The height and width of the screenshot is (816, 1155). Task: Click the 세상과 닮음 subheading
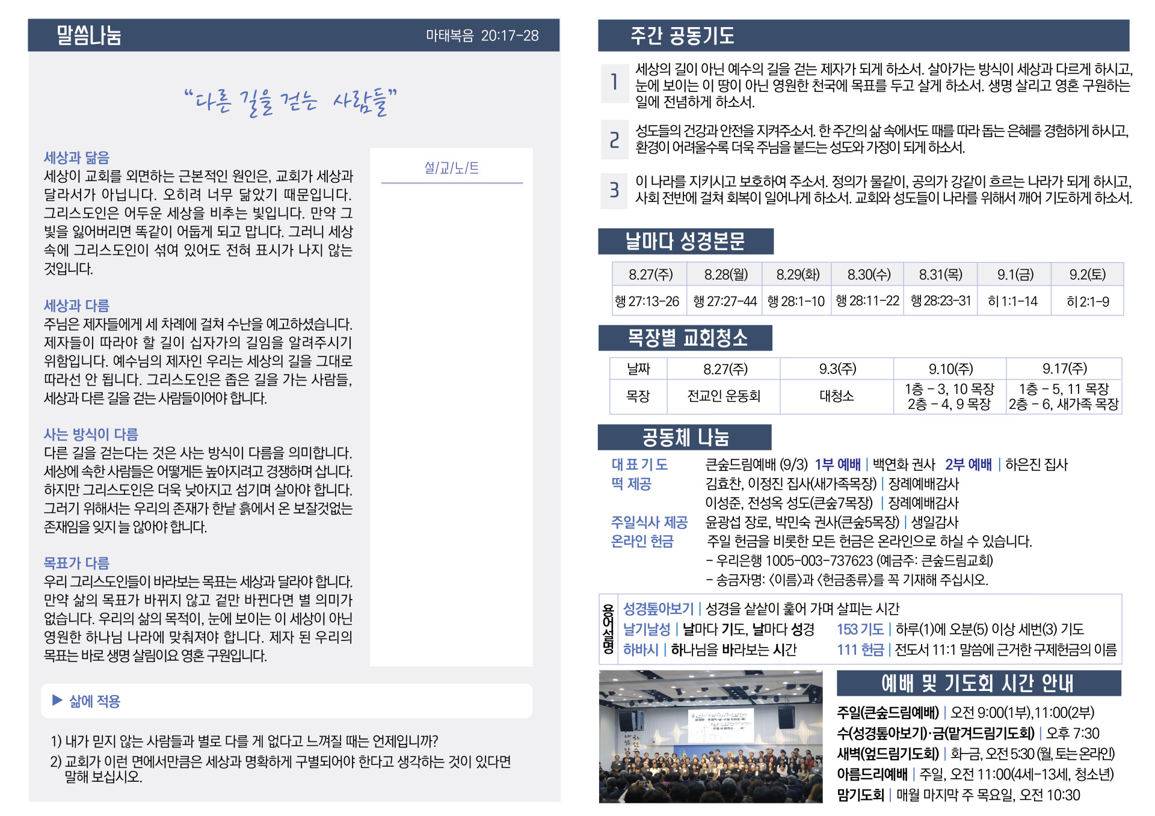tap(77, 158)
